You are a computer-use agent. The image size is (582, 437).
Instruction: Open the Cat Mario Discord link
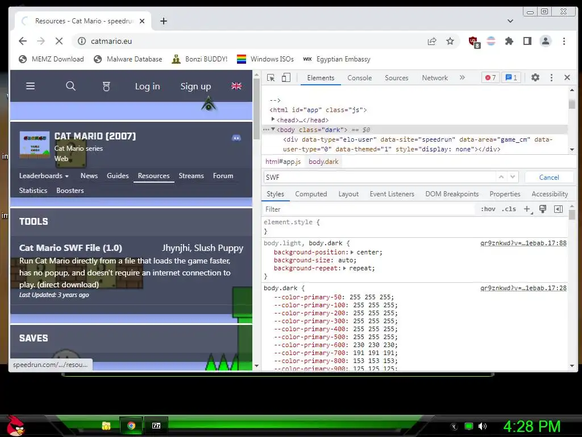click(x=236, y=138)
